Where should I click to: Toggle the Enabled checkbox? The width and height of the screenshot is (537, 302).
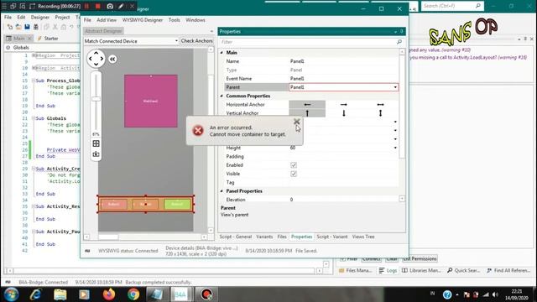tap(294, 165)
